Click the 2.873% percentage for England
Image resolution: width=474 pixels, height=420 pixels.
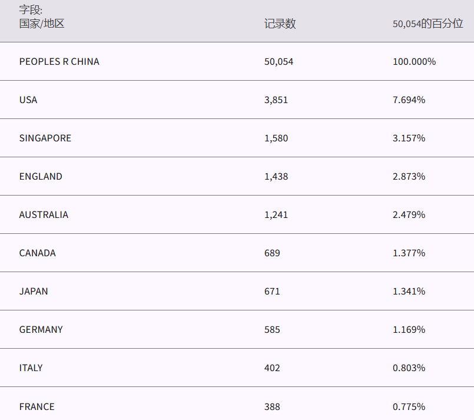point(409,176)
